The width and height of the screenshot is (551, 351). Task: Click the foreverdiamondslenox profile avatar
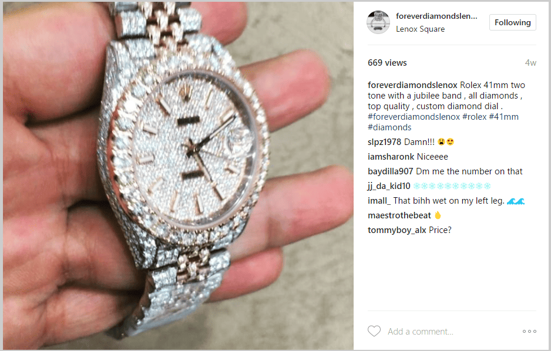[378, 22]
